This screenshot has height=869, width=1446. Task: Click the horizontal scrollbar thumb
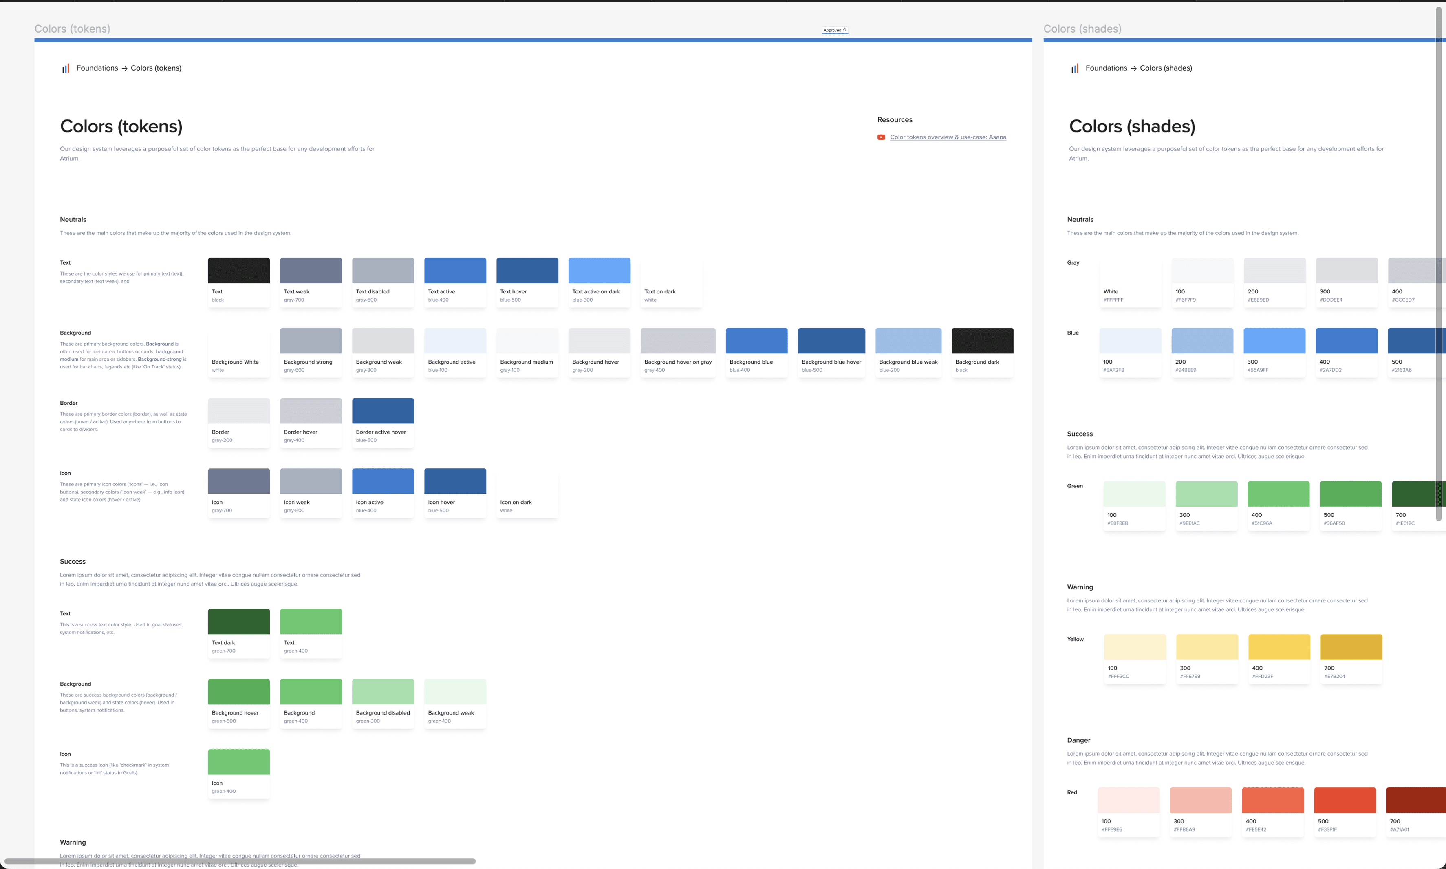(240, 861)
